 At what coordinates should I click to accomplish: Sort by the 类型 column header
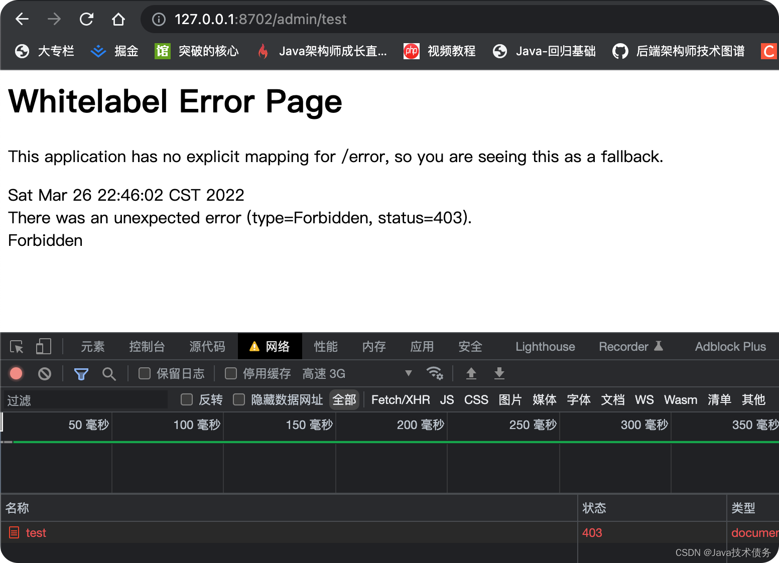[753, 508]
